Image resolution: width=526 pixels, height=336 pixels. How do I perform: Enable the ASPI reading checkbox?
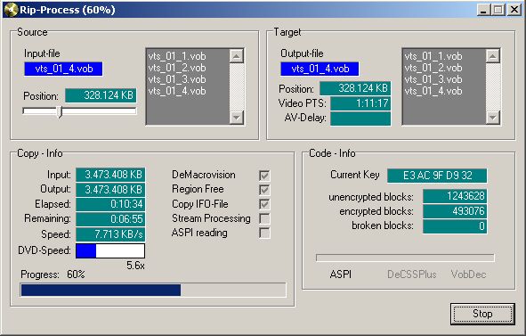[264, 234]
